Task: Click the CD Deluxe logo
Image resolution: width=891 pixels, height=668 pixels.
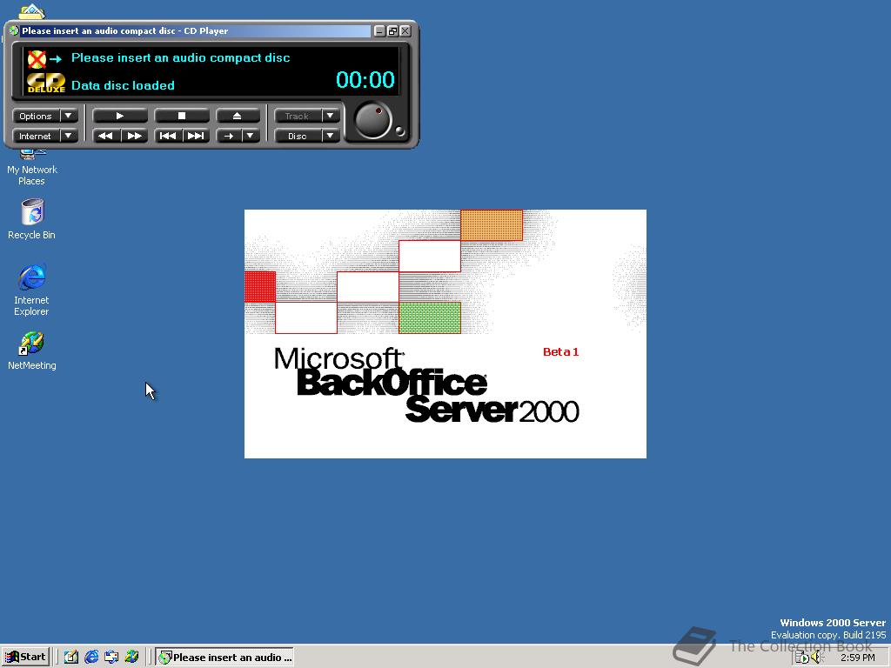Action: (46, 83)
